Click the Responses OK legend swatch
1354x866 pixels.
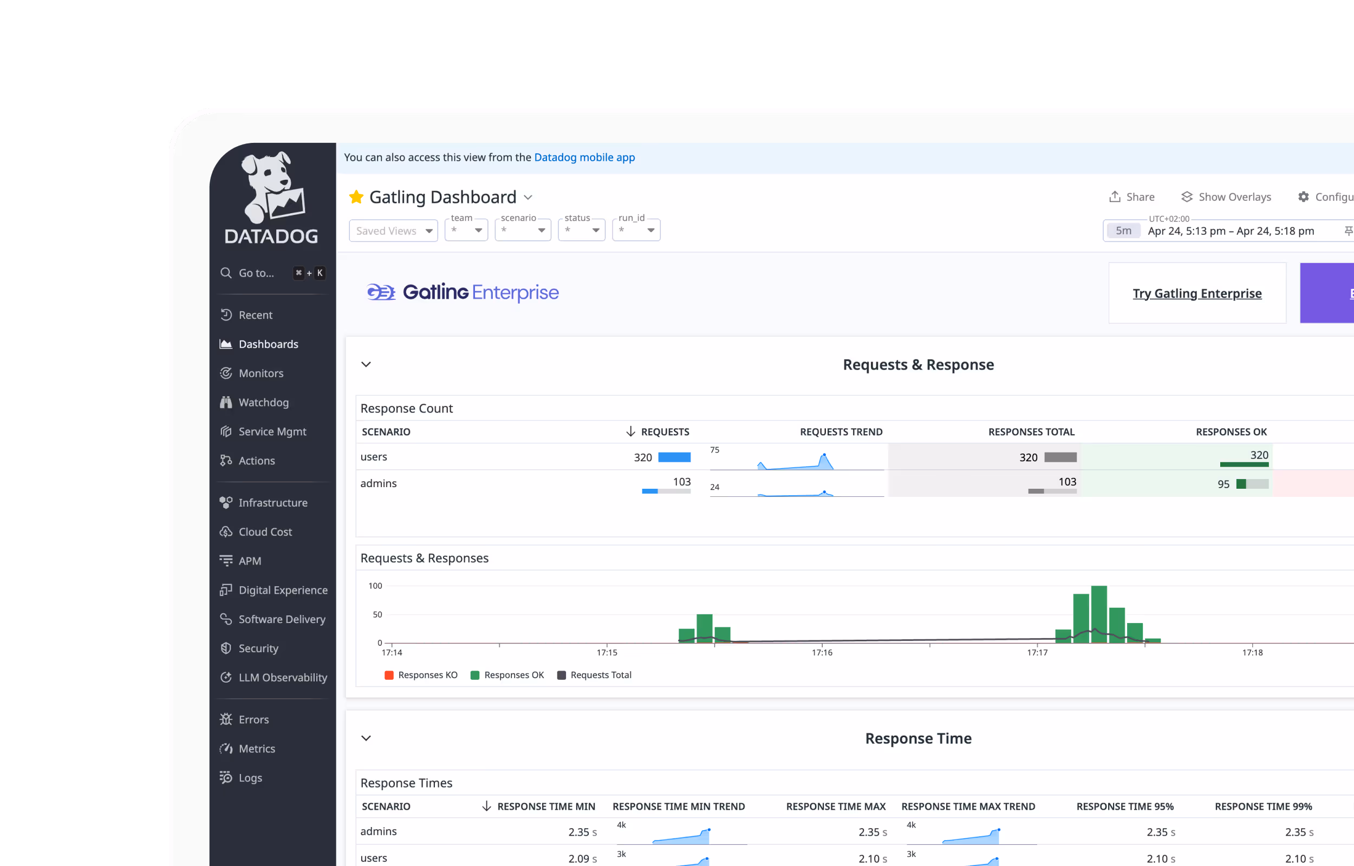point(475,675)
